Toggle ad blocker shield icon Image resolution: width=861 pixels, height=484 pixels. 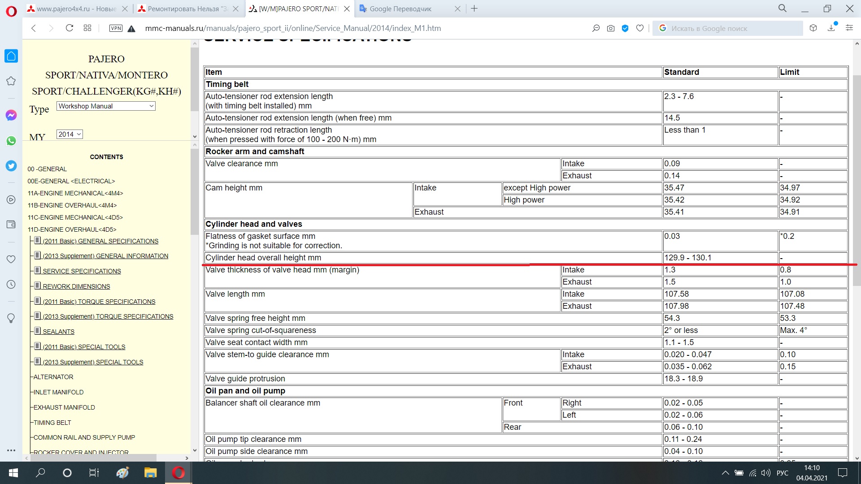[625, 28]
